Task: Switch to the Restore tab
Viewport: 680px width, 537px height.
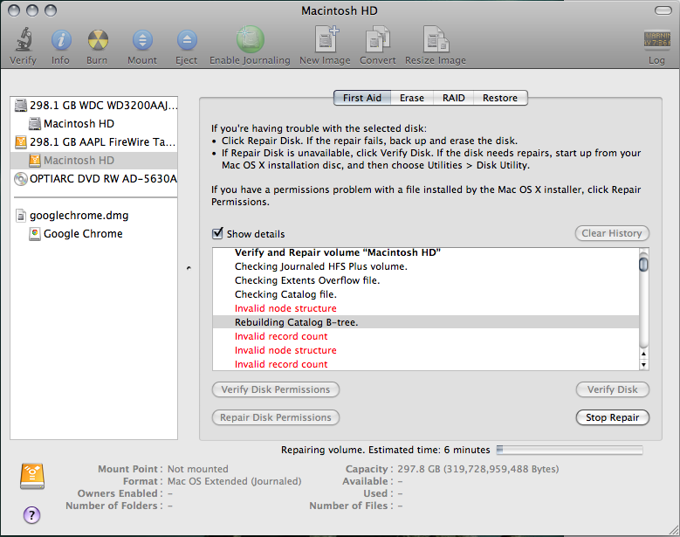Action: 500,98
